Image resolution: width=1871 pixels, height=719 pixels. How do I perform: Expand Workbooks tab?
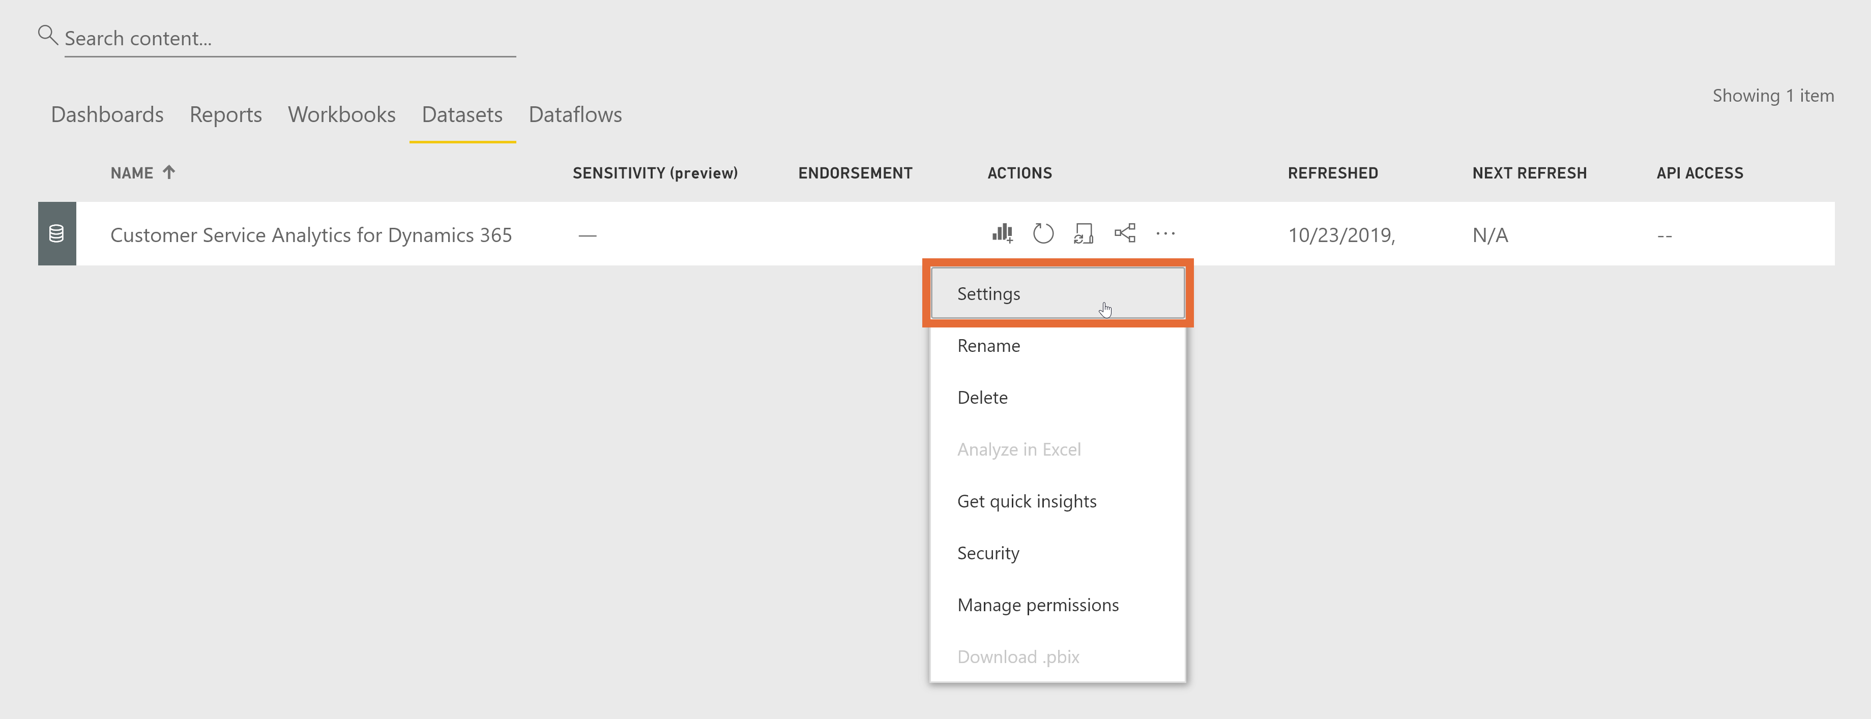tap(341, 115)
